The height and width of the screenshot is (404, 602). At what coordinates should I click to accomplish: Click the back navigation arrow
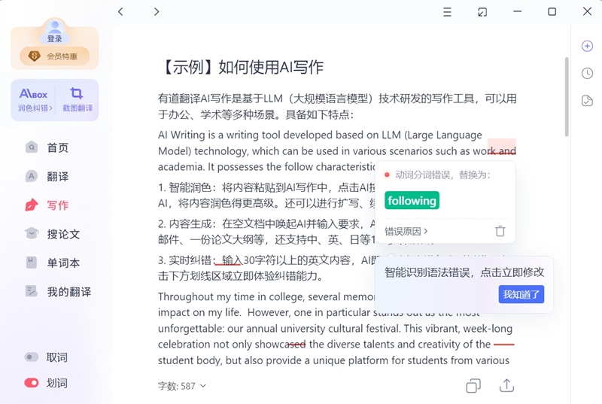[x=120, y=11]
